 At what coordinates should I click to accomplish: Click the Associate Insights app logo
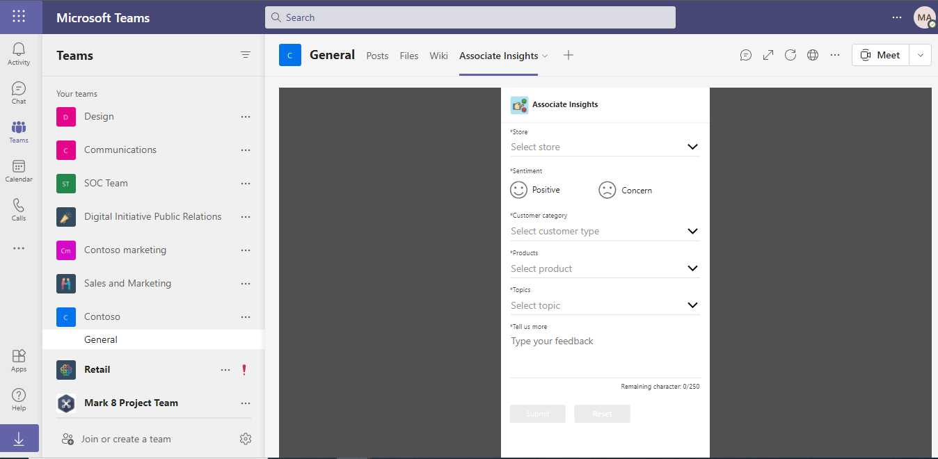(x=519, y=105)
